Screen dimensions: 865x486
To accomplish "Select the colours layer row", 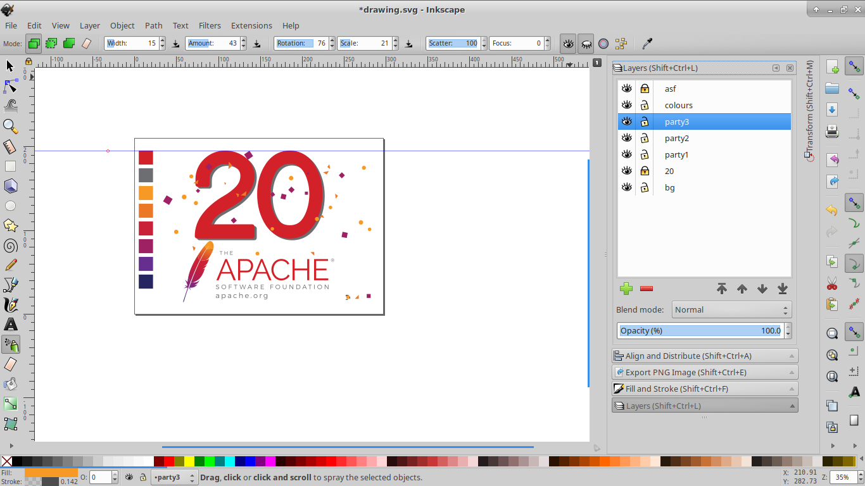I will coord(704,105).
